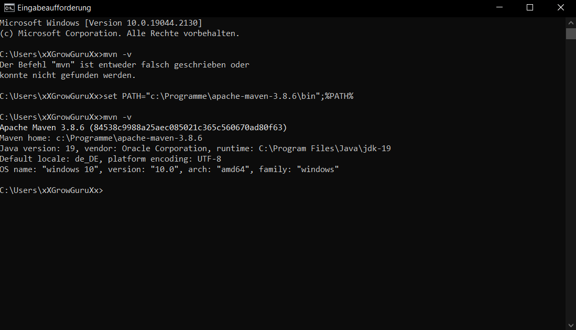The height and width of the screenshot is (330, 576).
Task: Click the Eingabeaufforderung title text
Action: pos(55,8)
